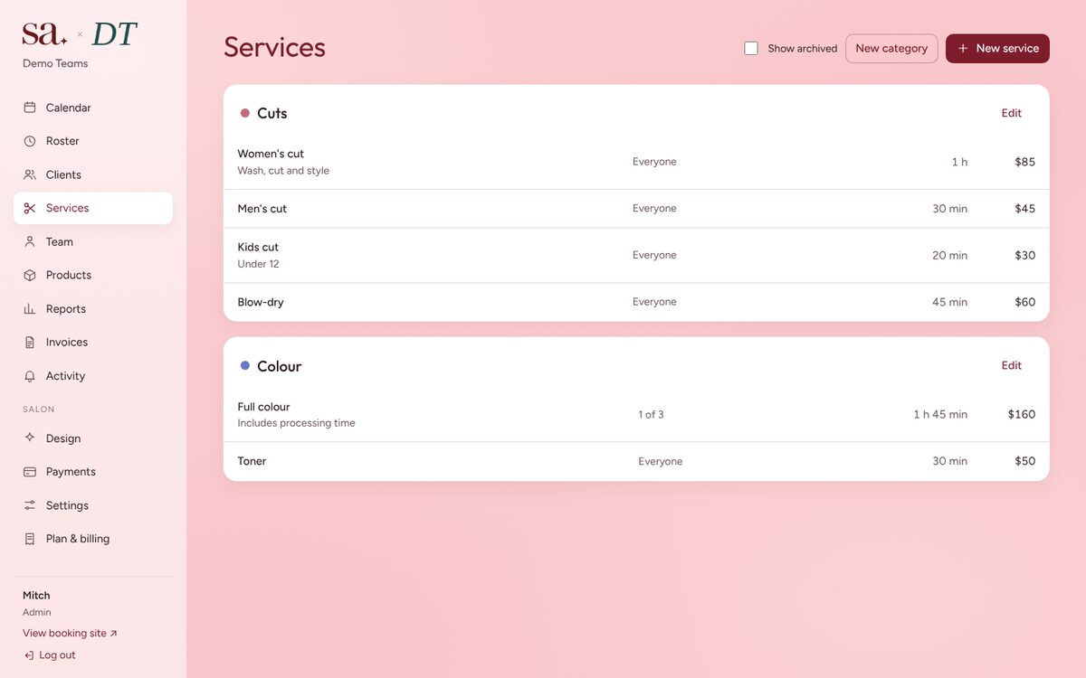This screenshot has height=678, width=1086.
Task: Click the $45 Men's cut price
Action: [x=1025, y=209]
